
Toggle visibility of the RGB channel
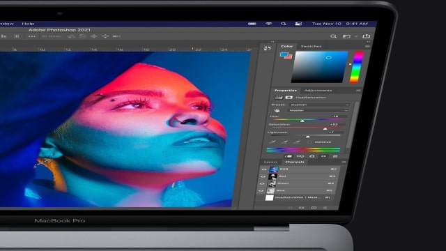point(264,169)
